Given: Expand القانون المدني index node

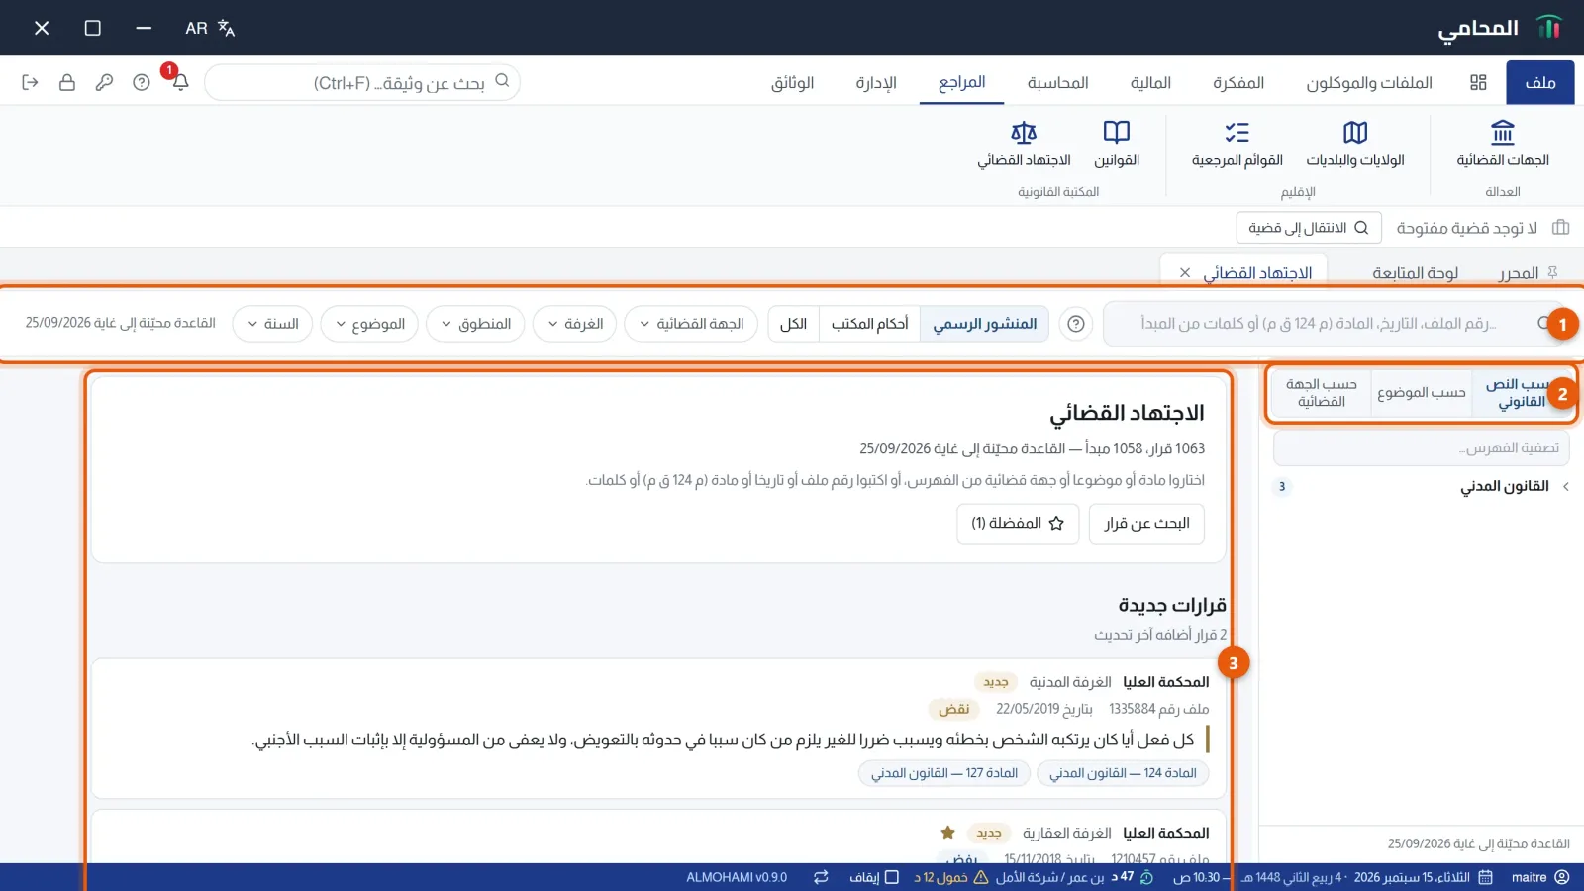Looking at the screenshot, I should (x=1565, y=486).
